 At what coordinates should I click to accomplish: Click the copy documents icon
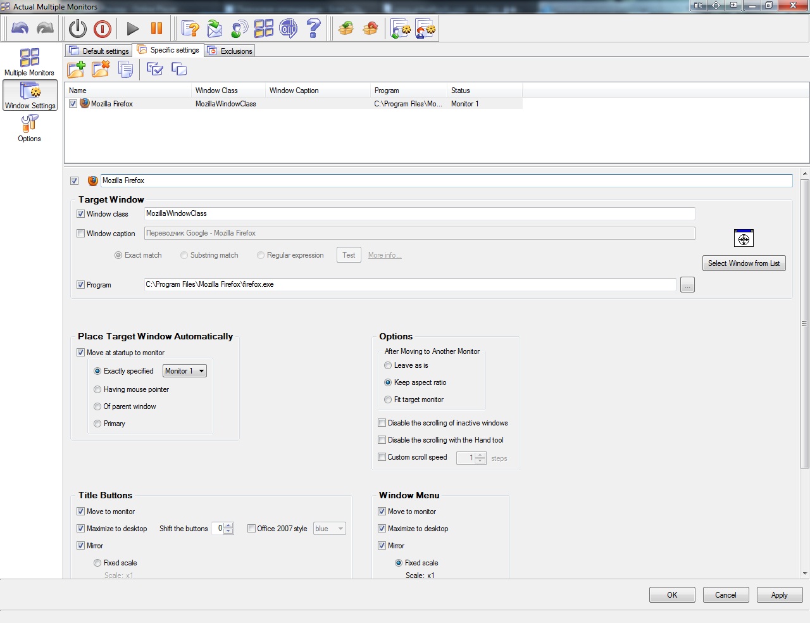(125, 69)
